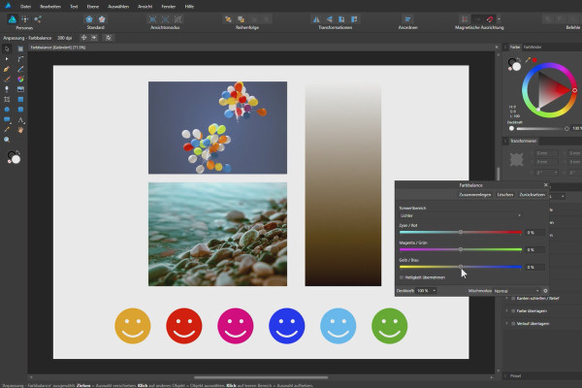This screenshot has width=582, height=388.
Task: Enable the Verlauf überlagern effect checkbox
Action: 513,323
